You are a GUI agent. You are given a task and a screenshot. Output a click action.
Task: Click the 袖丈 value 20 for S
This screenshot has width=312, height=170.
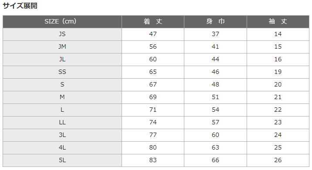[x=278, y=85]
